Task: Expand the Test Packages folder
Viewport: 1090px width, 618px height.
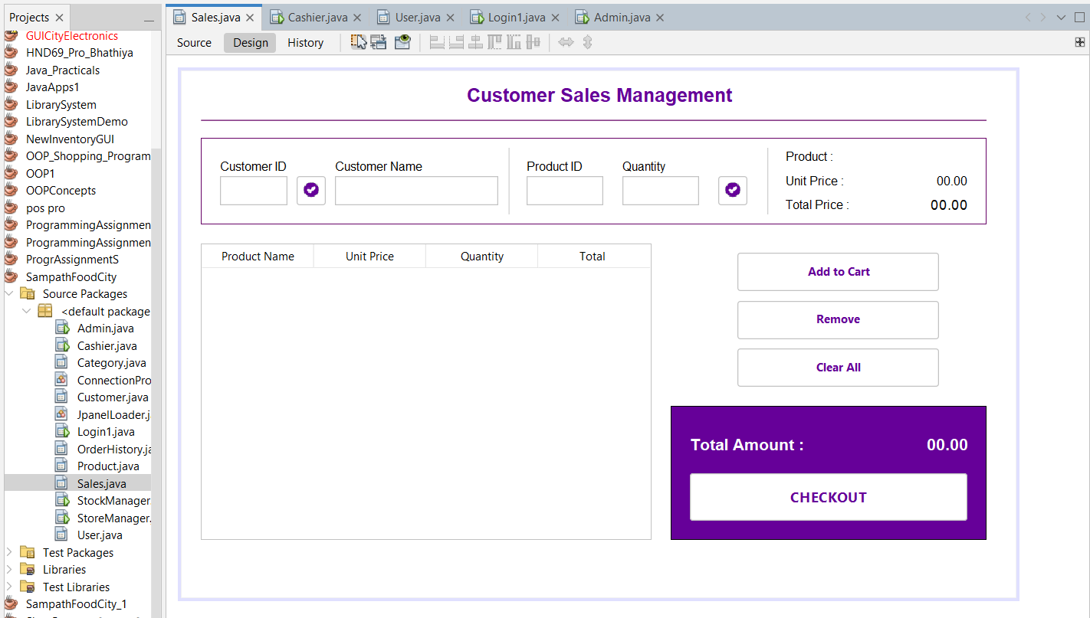Action: (x=10, y=552)
